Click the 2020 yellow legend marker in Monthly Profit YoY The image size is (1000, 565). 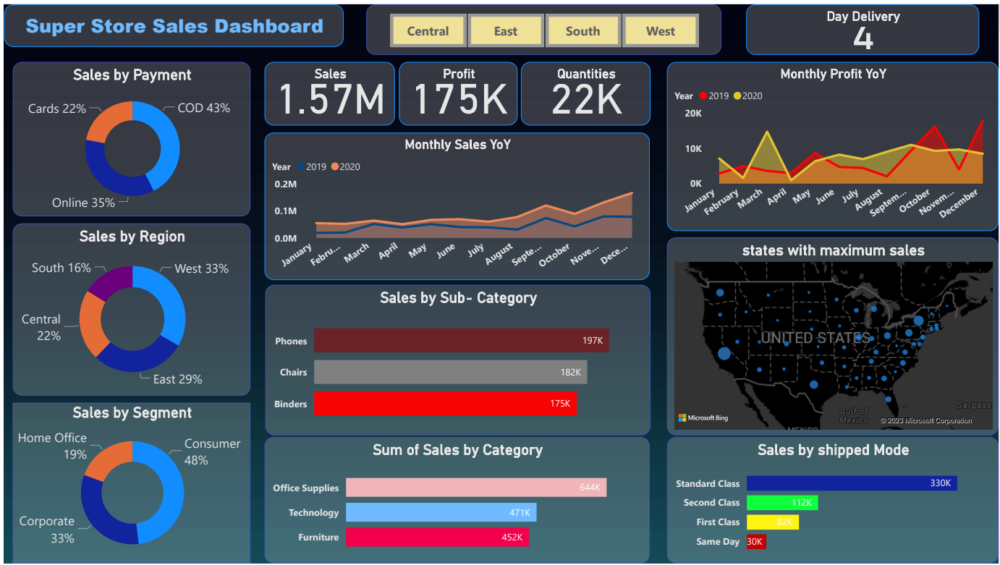point(737,95)
